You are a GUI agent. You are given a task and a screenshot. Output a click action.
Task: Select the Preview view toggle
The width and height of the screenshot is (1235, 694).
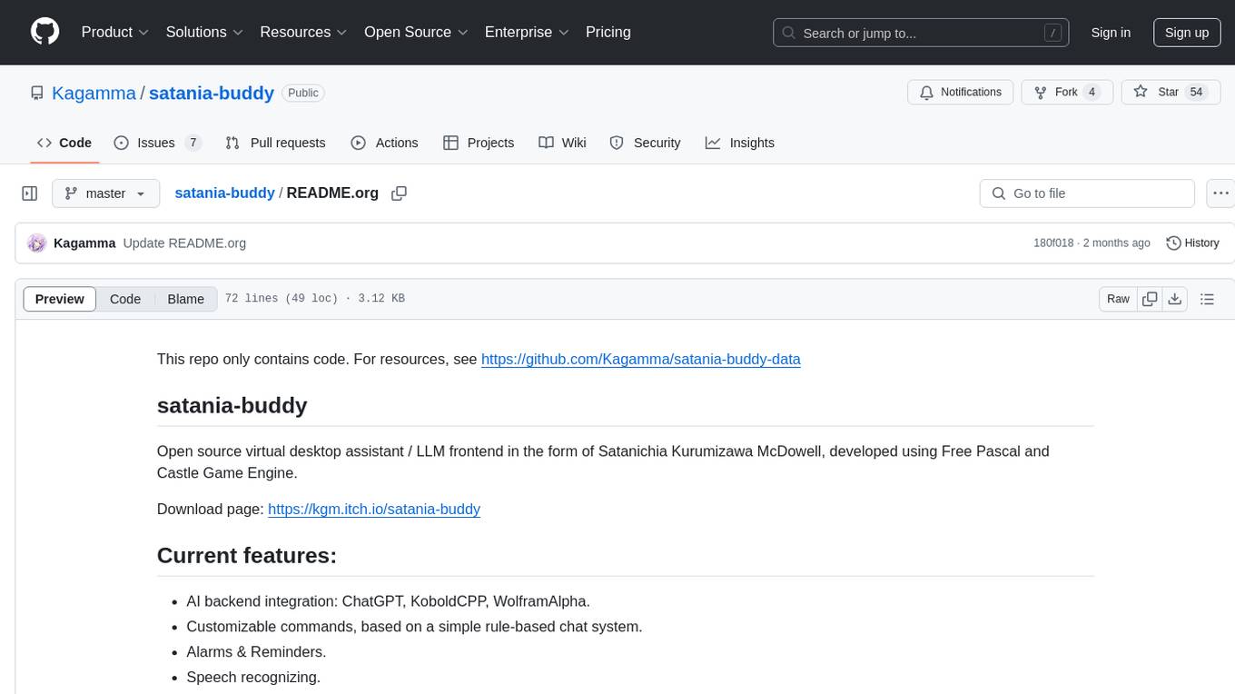60,299
